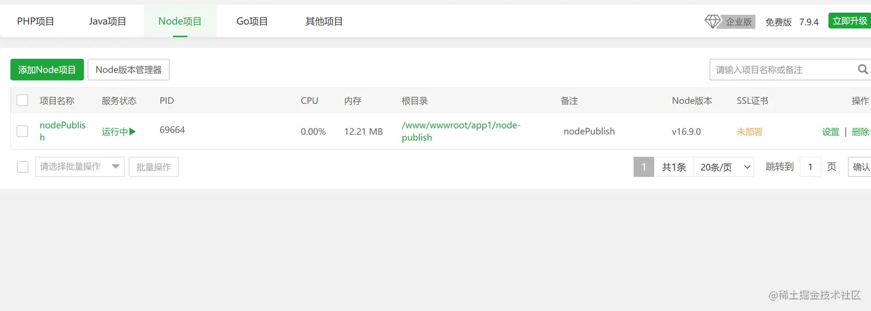Switch to the Java项目 tab
The height and width of the screenshot is (311, 871).
tap(108, 21)
